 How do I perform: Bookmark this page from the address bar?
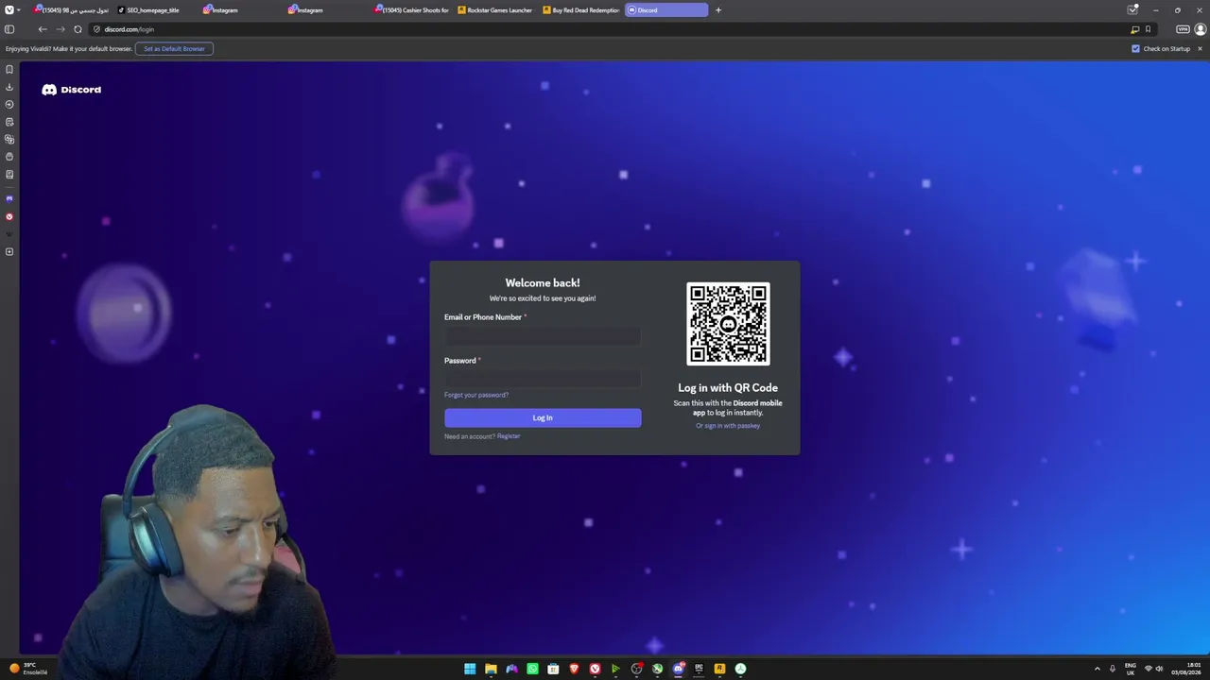tap(1148, 29)
